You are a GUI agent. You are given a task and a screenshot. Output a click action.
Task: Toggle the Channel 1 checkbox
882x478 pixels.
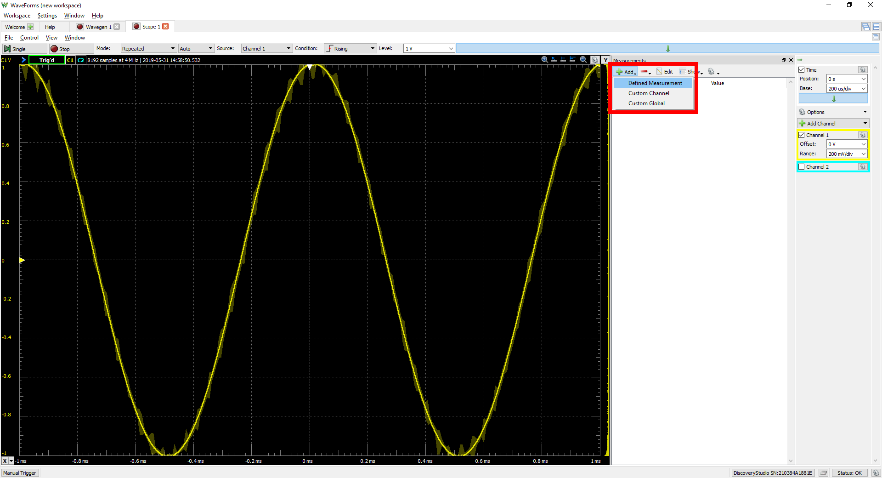pos(802,135)
